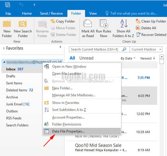Open the Sent Items folder
This screenshot has width=167, height=156.
pos(14,83)
